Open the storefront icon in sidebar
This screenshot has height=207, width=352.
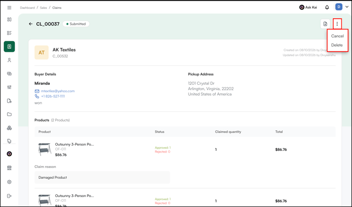pyautogui.click(x=9, y=168)
